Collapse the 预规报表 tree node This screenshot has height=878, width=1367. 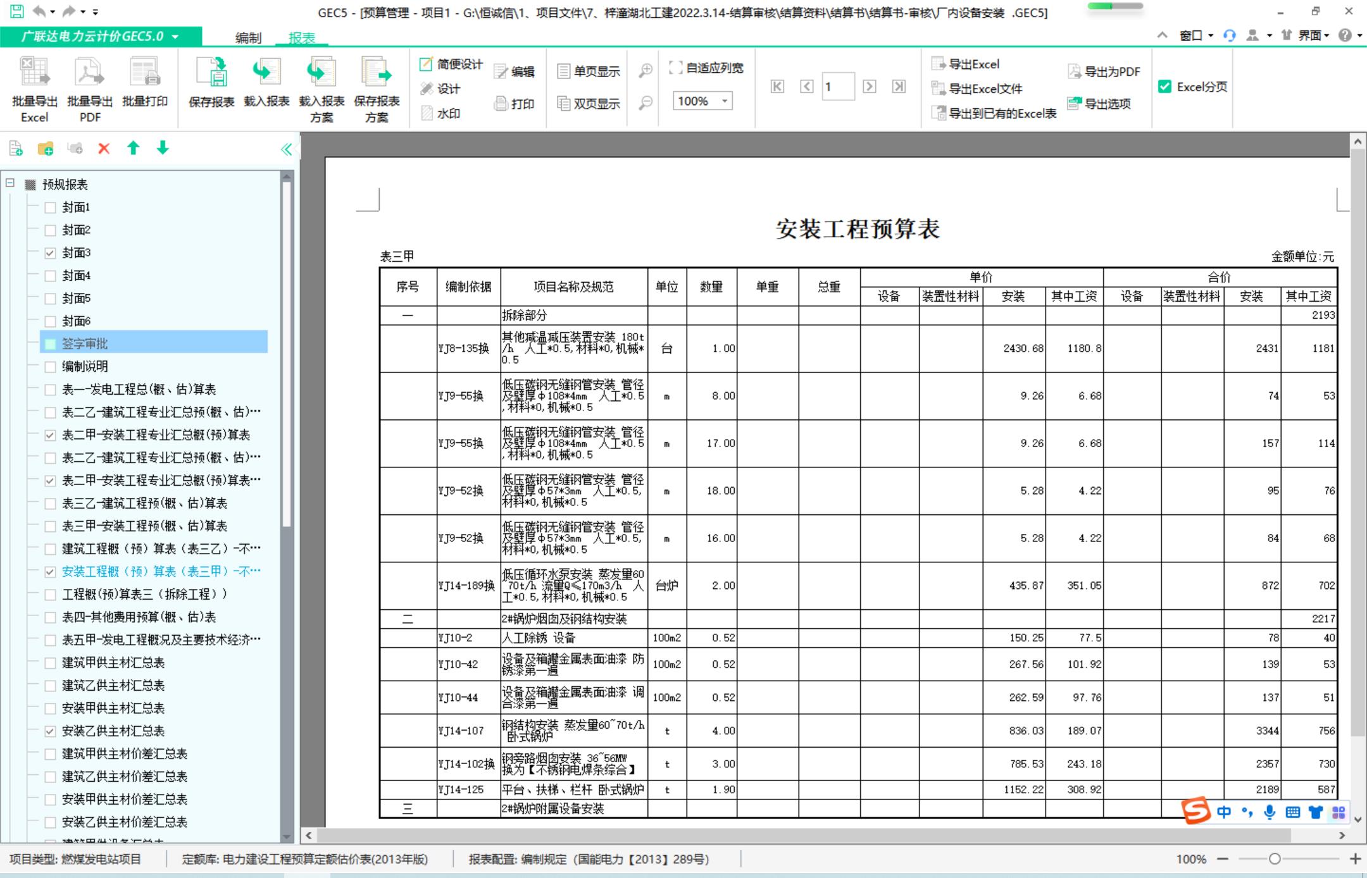tap(10, 183)
